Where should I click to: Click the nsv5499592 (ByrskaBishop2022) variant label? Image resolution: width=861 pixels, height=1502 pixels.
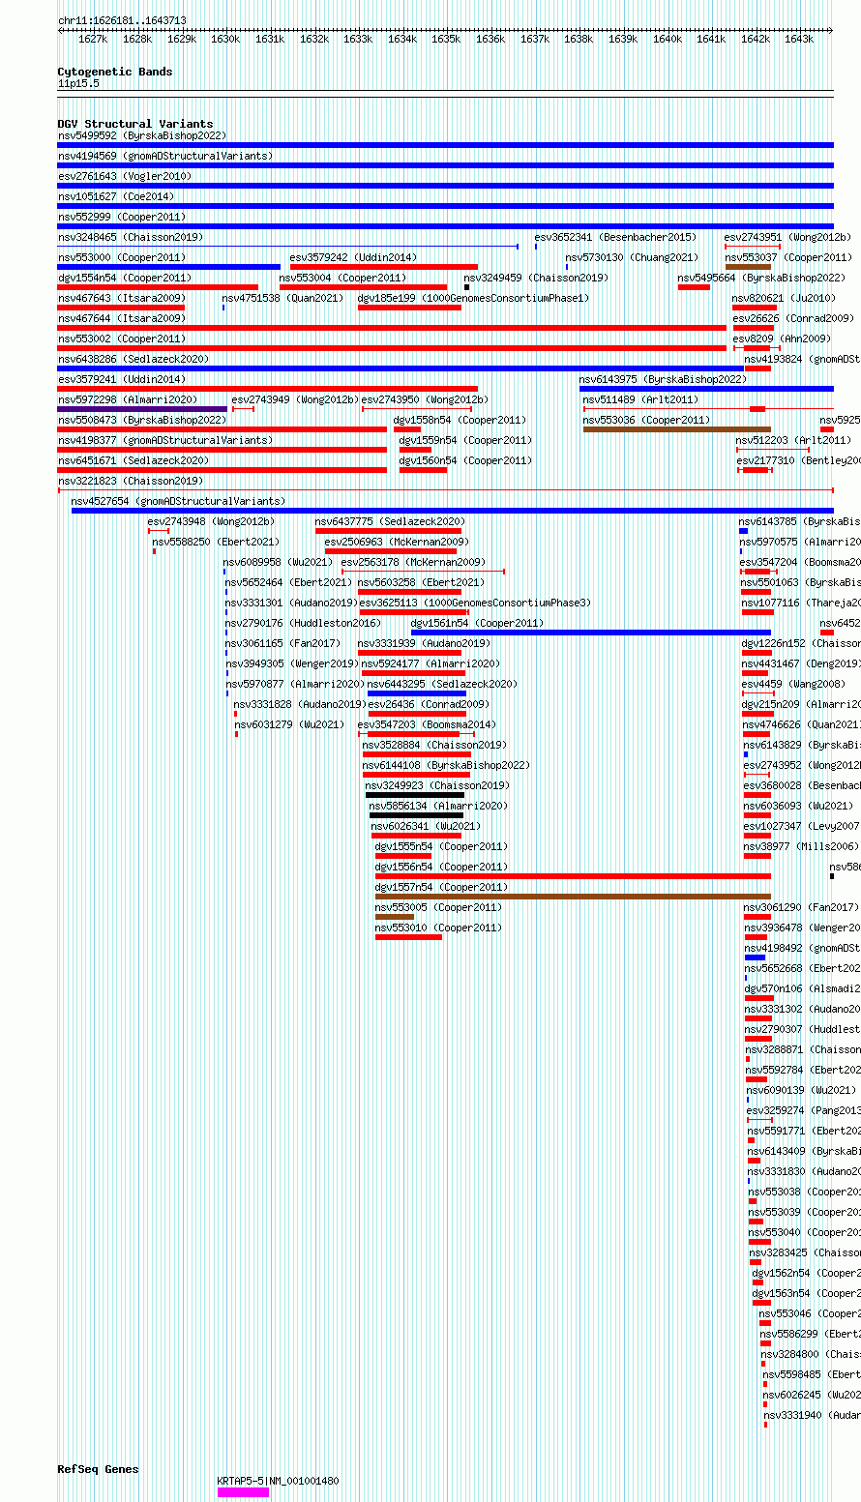142,135
